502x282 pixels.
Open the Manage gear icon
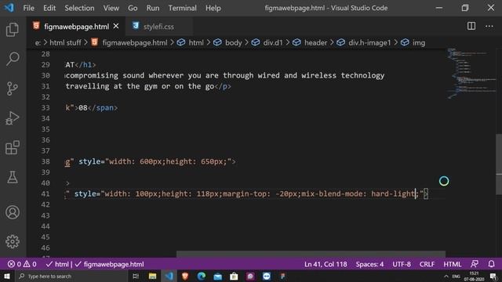pos(13,242)
